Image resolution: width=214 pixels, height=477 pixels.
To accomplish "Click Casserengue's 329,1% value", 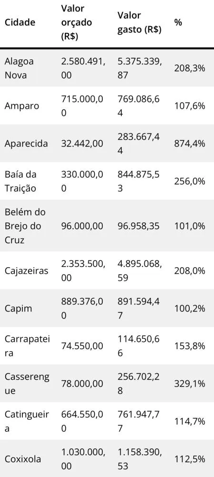I will point(190,384).
